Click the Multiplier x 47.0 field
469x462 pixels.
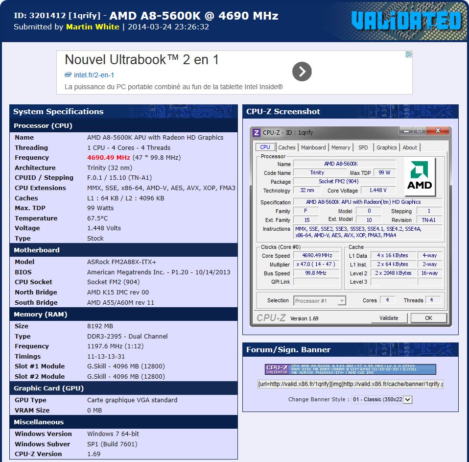pos(316,264)
